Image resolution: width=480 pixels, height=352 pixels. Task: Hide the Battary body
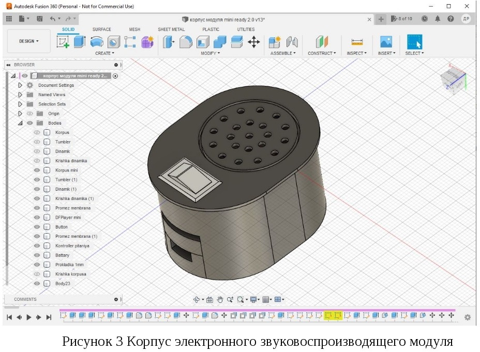tap(37, 255)
